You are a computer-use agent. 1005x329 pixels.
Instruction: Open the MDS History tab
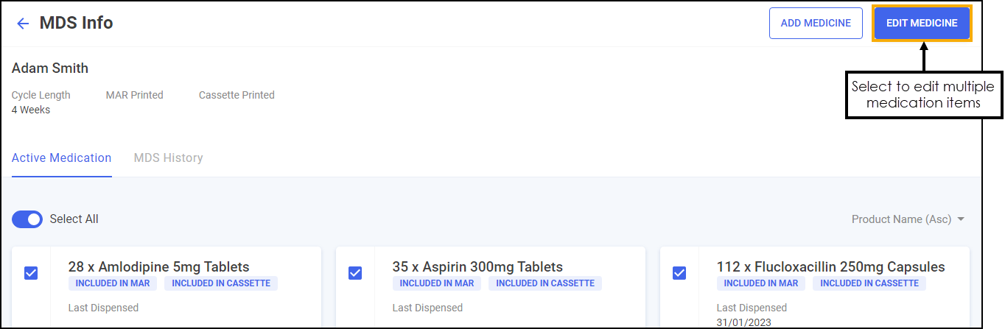click(168, 158)
